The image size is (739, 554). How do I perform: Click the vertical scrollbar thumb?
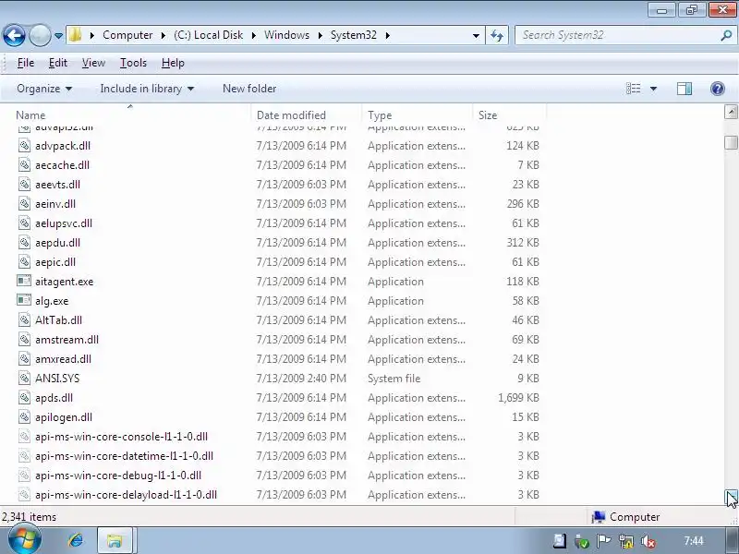click(x=731, y=142)
